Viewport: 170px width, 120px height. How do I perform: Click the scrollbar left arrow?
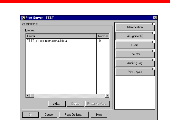coord(28,95)
